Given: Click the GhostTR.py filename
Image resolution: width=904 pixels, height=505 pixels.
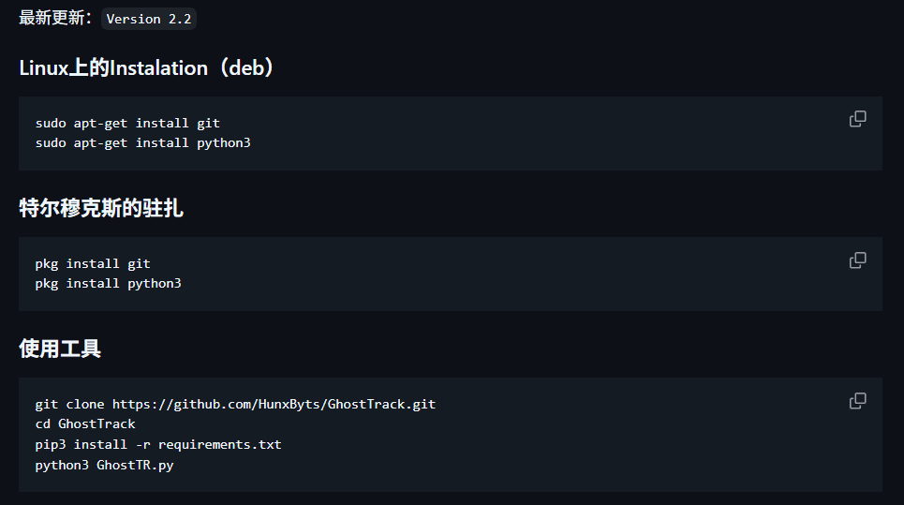Looking at the screenshot, I should pos(135,465).
